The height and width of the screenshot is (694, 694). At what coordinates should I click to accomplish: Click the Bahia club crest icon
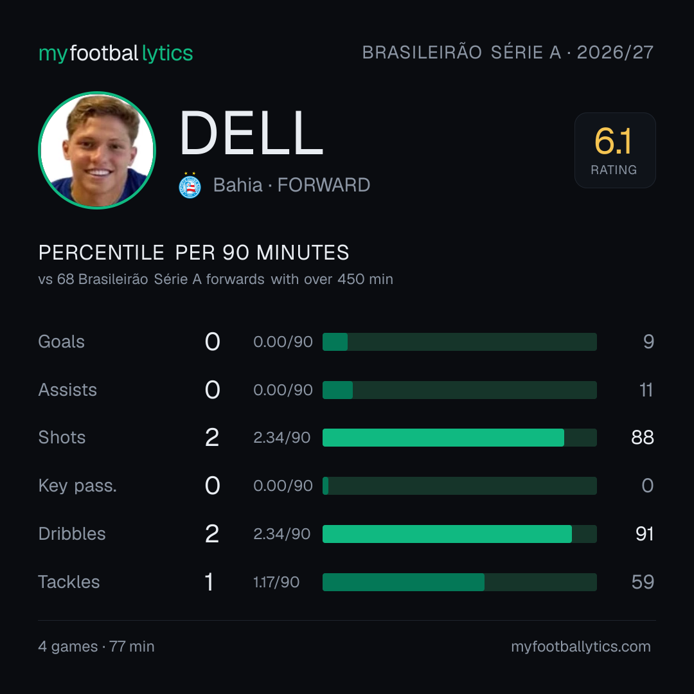tap(190, 186)
